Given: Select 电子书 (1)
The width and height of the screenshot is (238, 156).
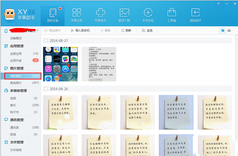Looking at the screenshot, I should pos(21,112).
